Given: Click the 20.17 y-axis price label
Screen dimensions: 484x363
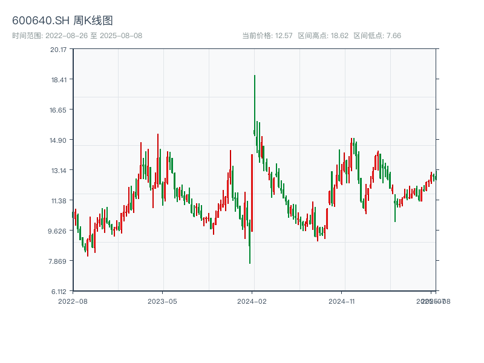Looking at the screenshot, I should (x=59, y=50).
